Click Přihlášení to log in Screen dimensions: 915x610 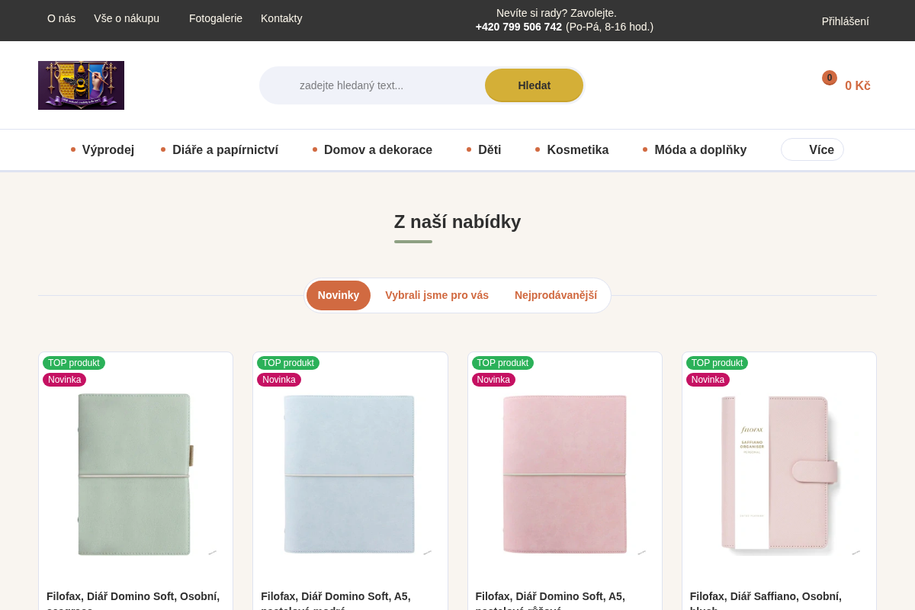[x=845, y=21]
